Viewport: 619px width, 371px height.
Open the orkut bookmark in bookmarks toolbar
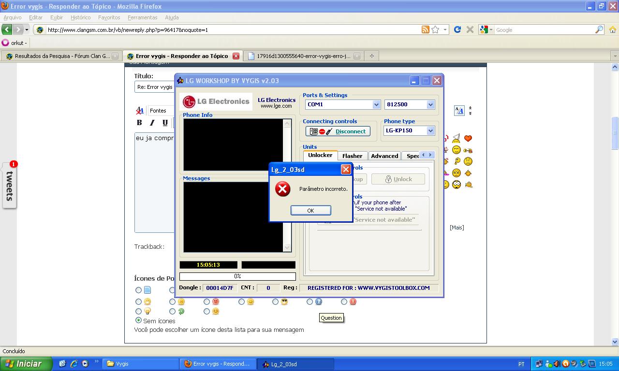click(15, 43)
